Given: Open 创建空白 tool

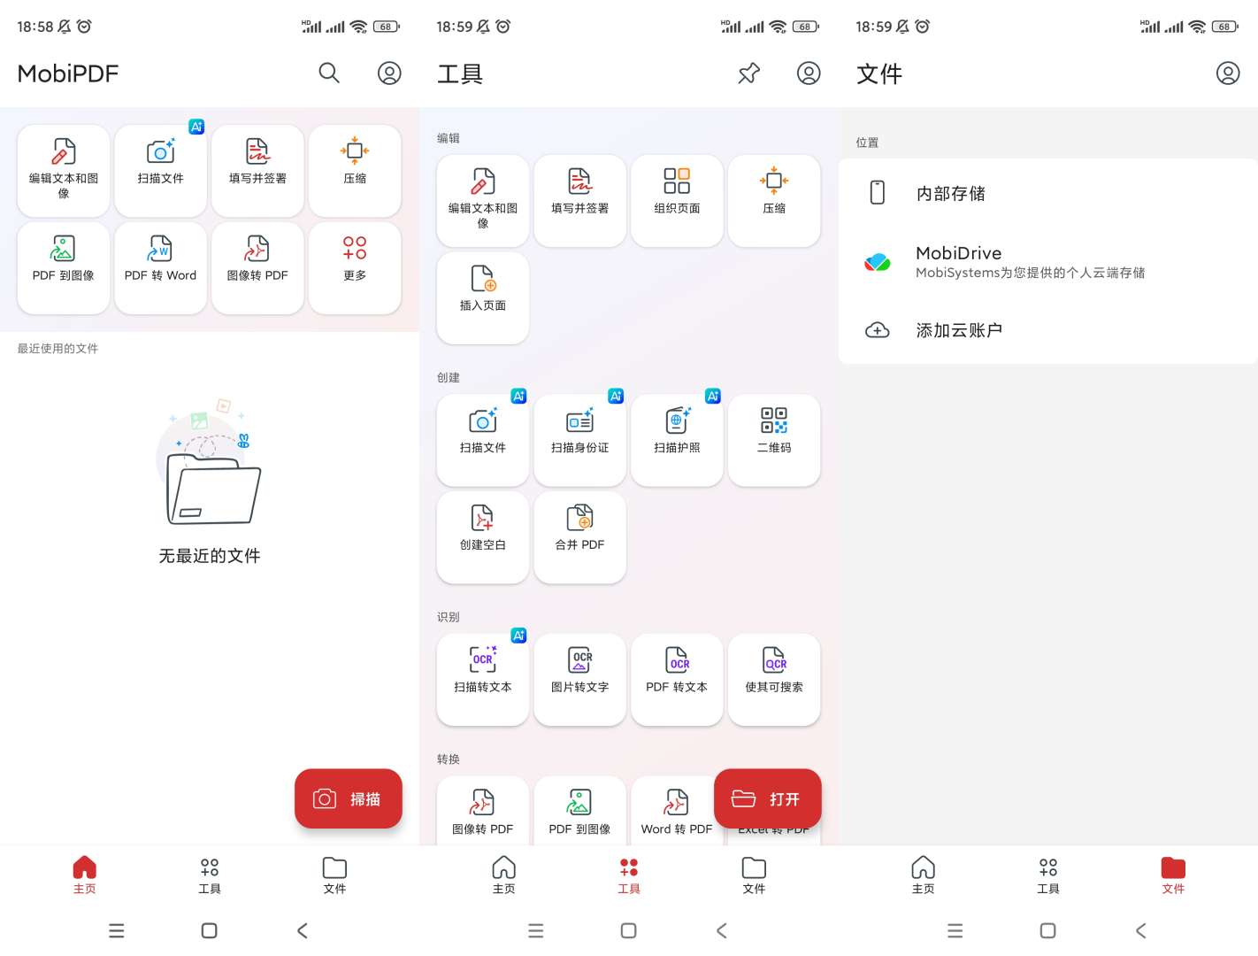Looking at the screenshot, I should pos(483,537).
